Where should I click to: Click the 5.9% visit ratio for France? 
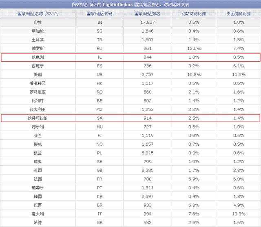click(194, 179)
